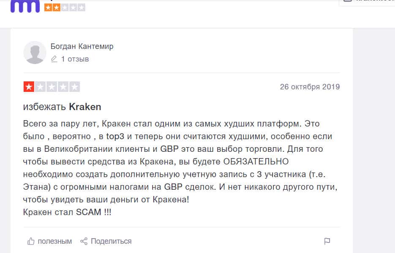
Task: Click the red one-star rating
Action: click(29, 87)
